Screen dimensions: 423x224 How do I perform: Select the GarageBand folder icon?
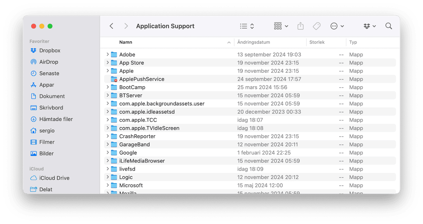(114, 145)
